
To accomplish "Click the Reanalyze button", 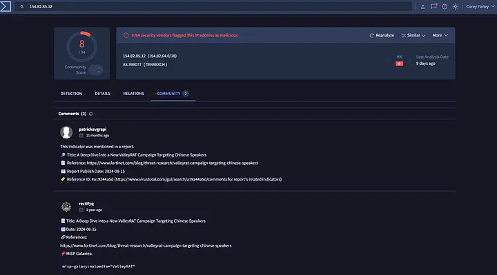I will pyautogui.click(x=382, y=35).
